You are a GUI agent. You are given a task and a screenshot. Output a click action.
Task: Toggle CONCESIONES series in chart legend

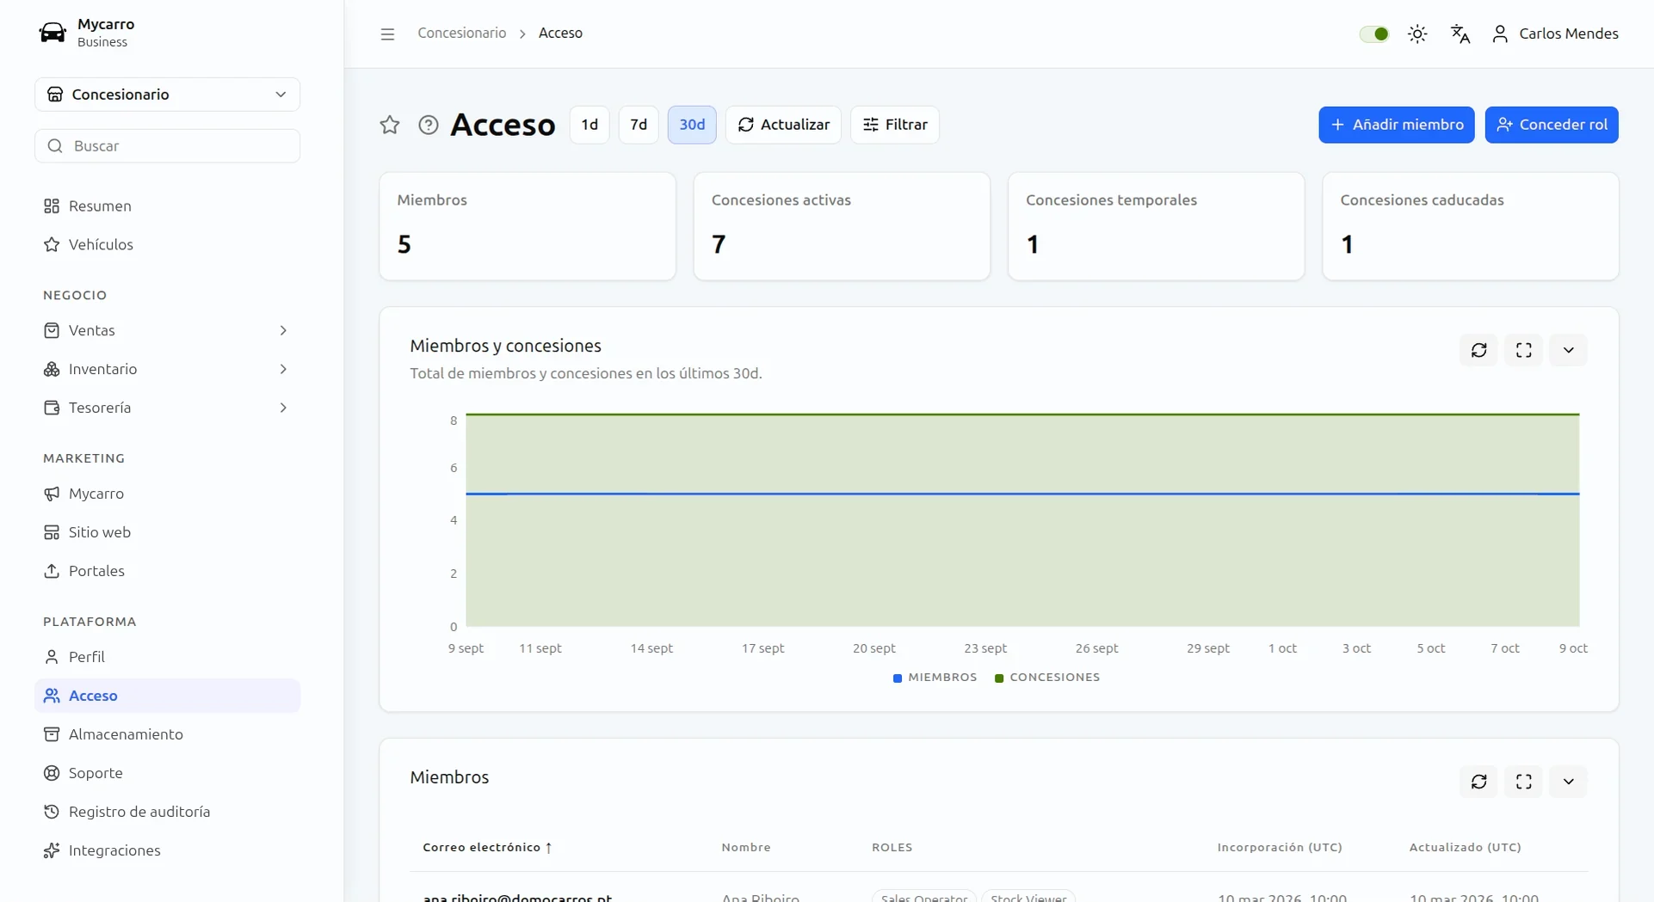1047,678
